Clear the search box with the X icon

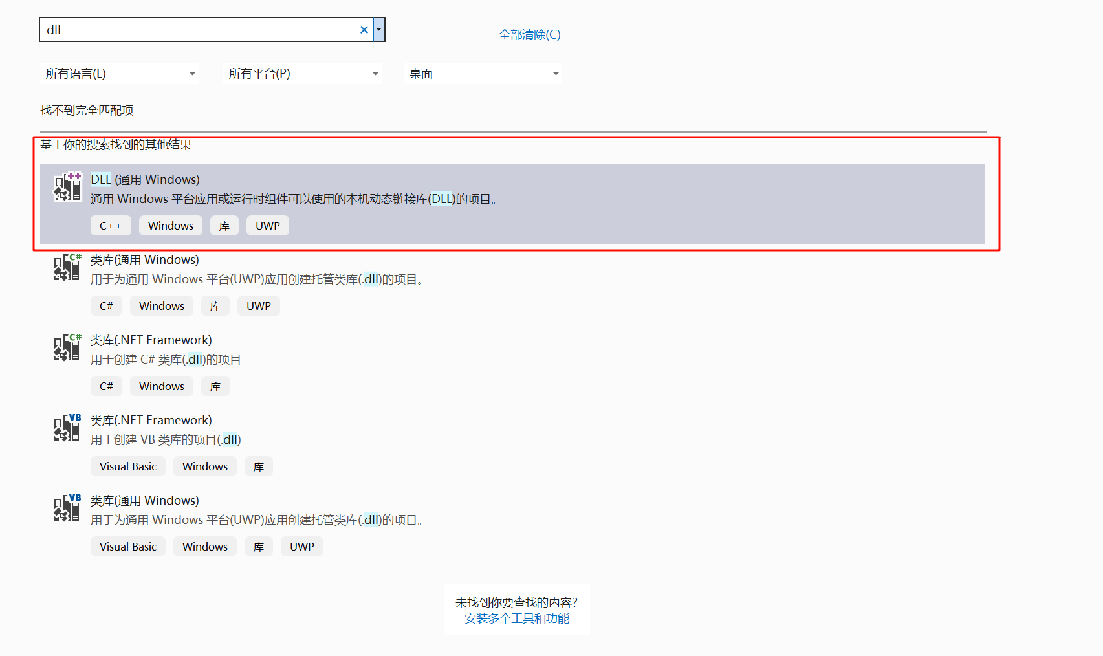364,30
